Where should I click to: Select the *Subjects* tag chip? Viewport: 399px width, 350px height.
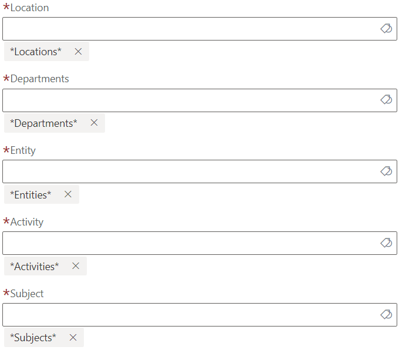[x=33, y=338]
